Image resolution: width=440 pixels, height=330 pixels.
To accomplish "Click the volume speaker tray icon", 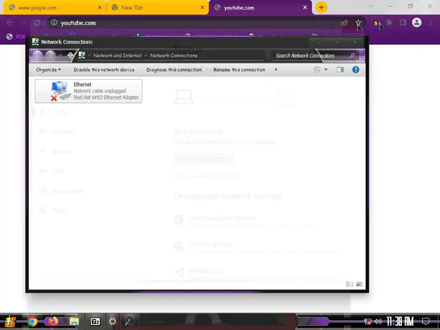I will (378, 321).
